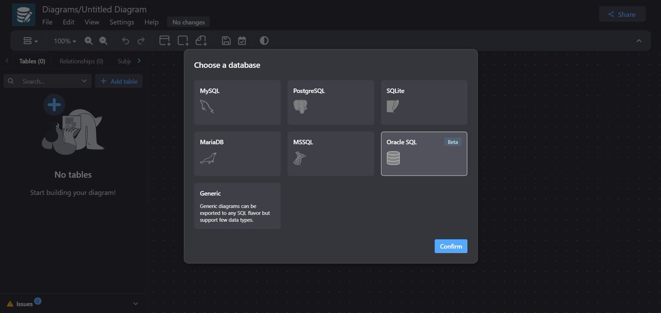Choose the SQLite database card
Image resolution: width=661 pixels, height=313 pixels.
pyautogui.click(x=424, y=102)
